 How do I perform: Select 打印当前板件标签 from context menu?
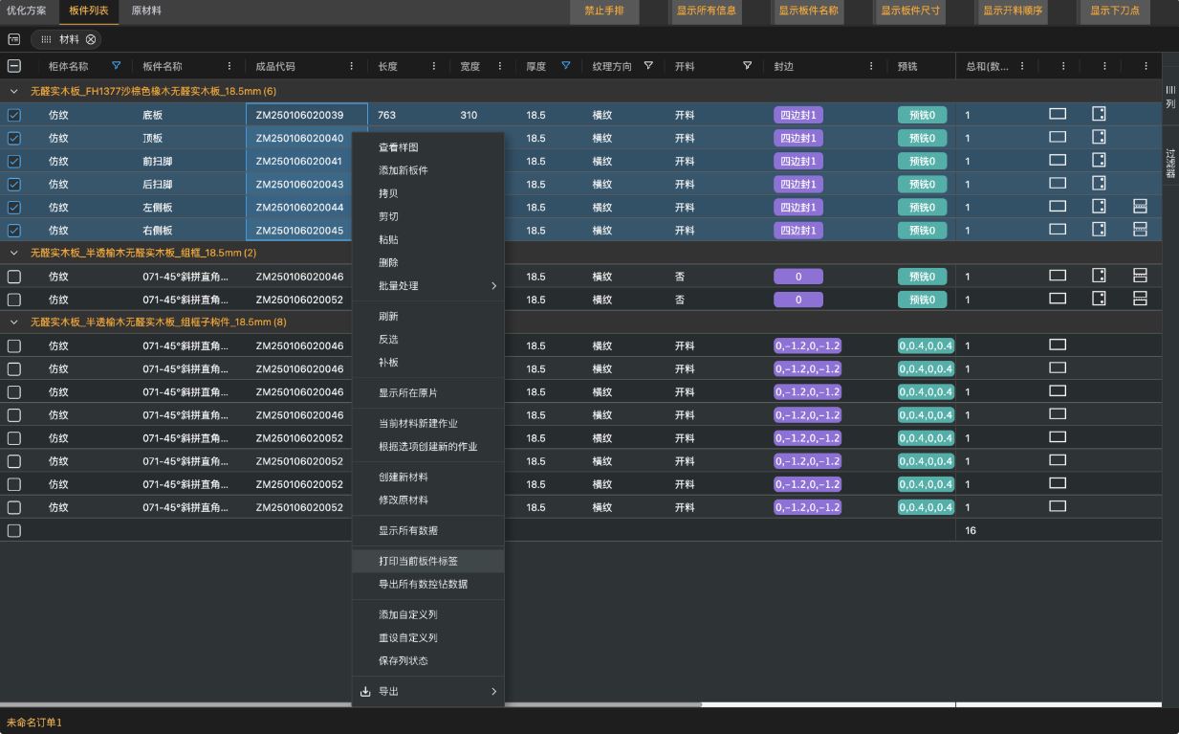click(418, 561)
